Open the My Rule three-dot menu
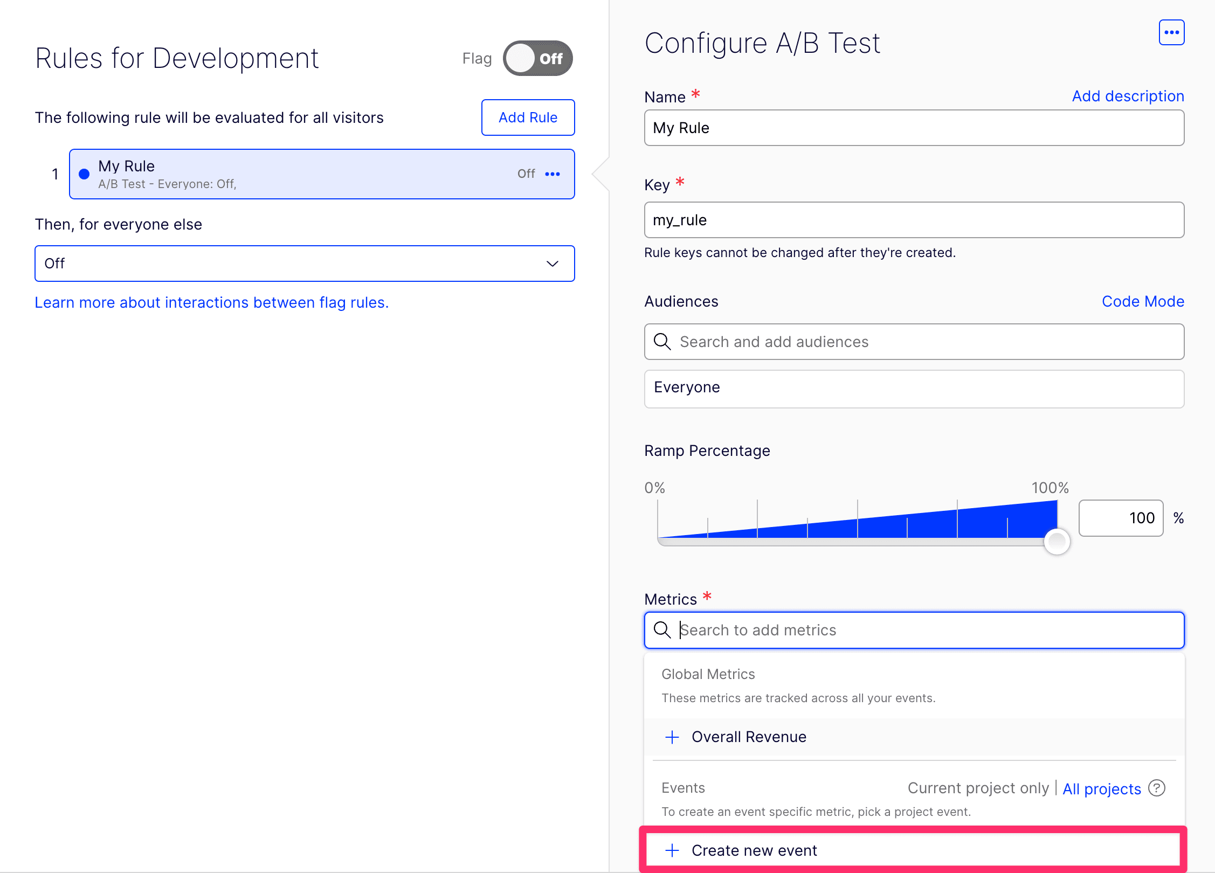The width and height of the screenshot is (1215, 873). pos(553,174)
